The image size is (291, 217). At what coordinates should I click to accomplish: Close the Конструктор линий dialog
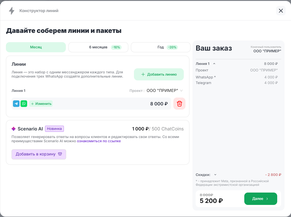(281, 11)
